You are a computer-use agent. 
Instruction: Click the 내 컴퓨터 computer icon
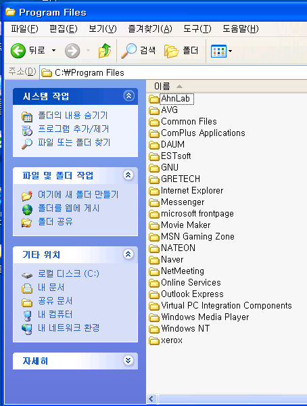point(27,315)
